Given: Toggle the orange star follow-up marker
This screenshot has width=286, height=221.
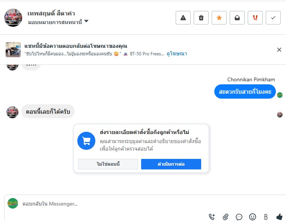Looking at the screenshot, I should click(x=219, y=18).
